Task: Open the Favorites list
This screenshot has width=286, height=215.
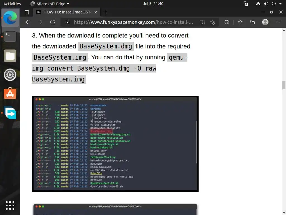Action: pyautogui.click(x=240, y=22)
